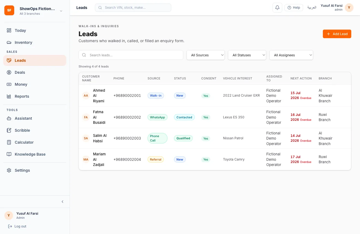Image resolution: width=360 pixels, height=234 pixels.
Task: Open Reports from the sidebar
Action: (x=35, y=96)
